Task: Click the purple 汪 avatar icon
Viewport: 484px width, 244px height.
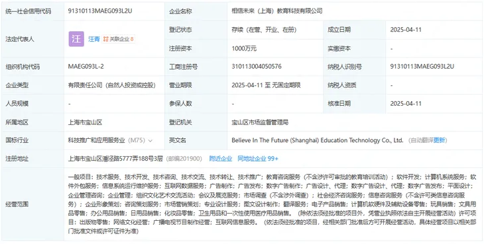Action: click(76, 39)
